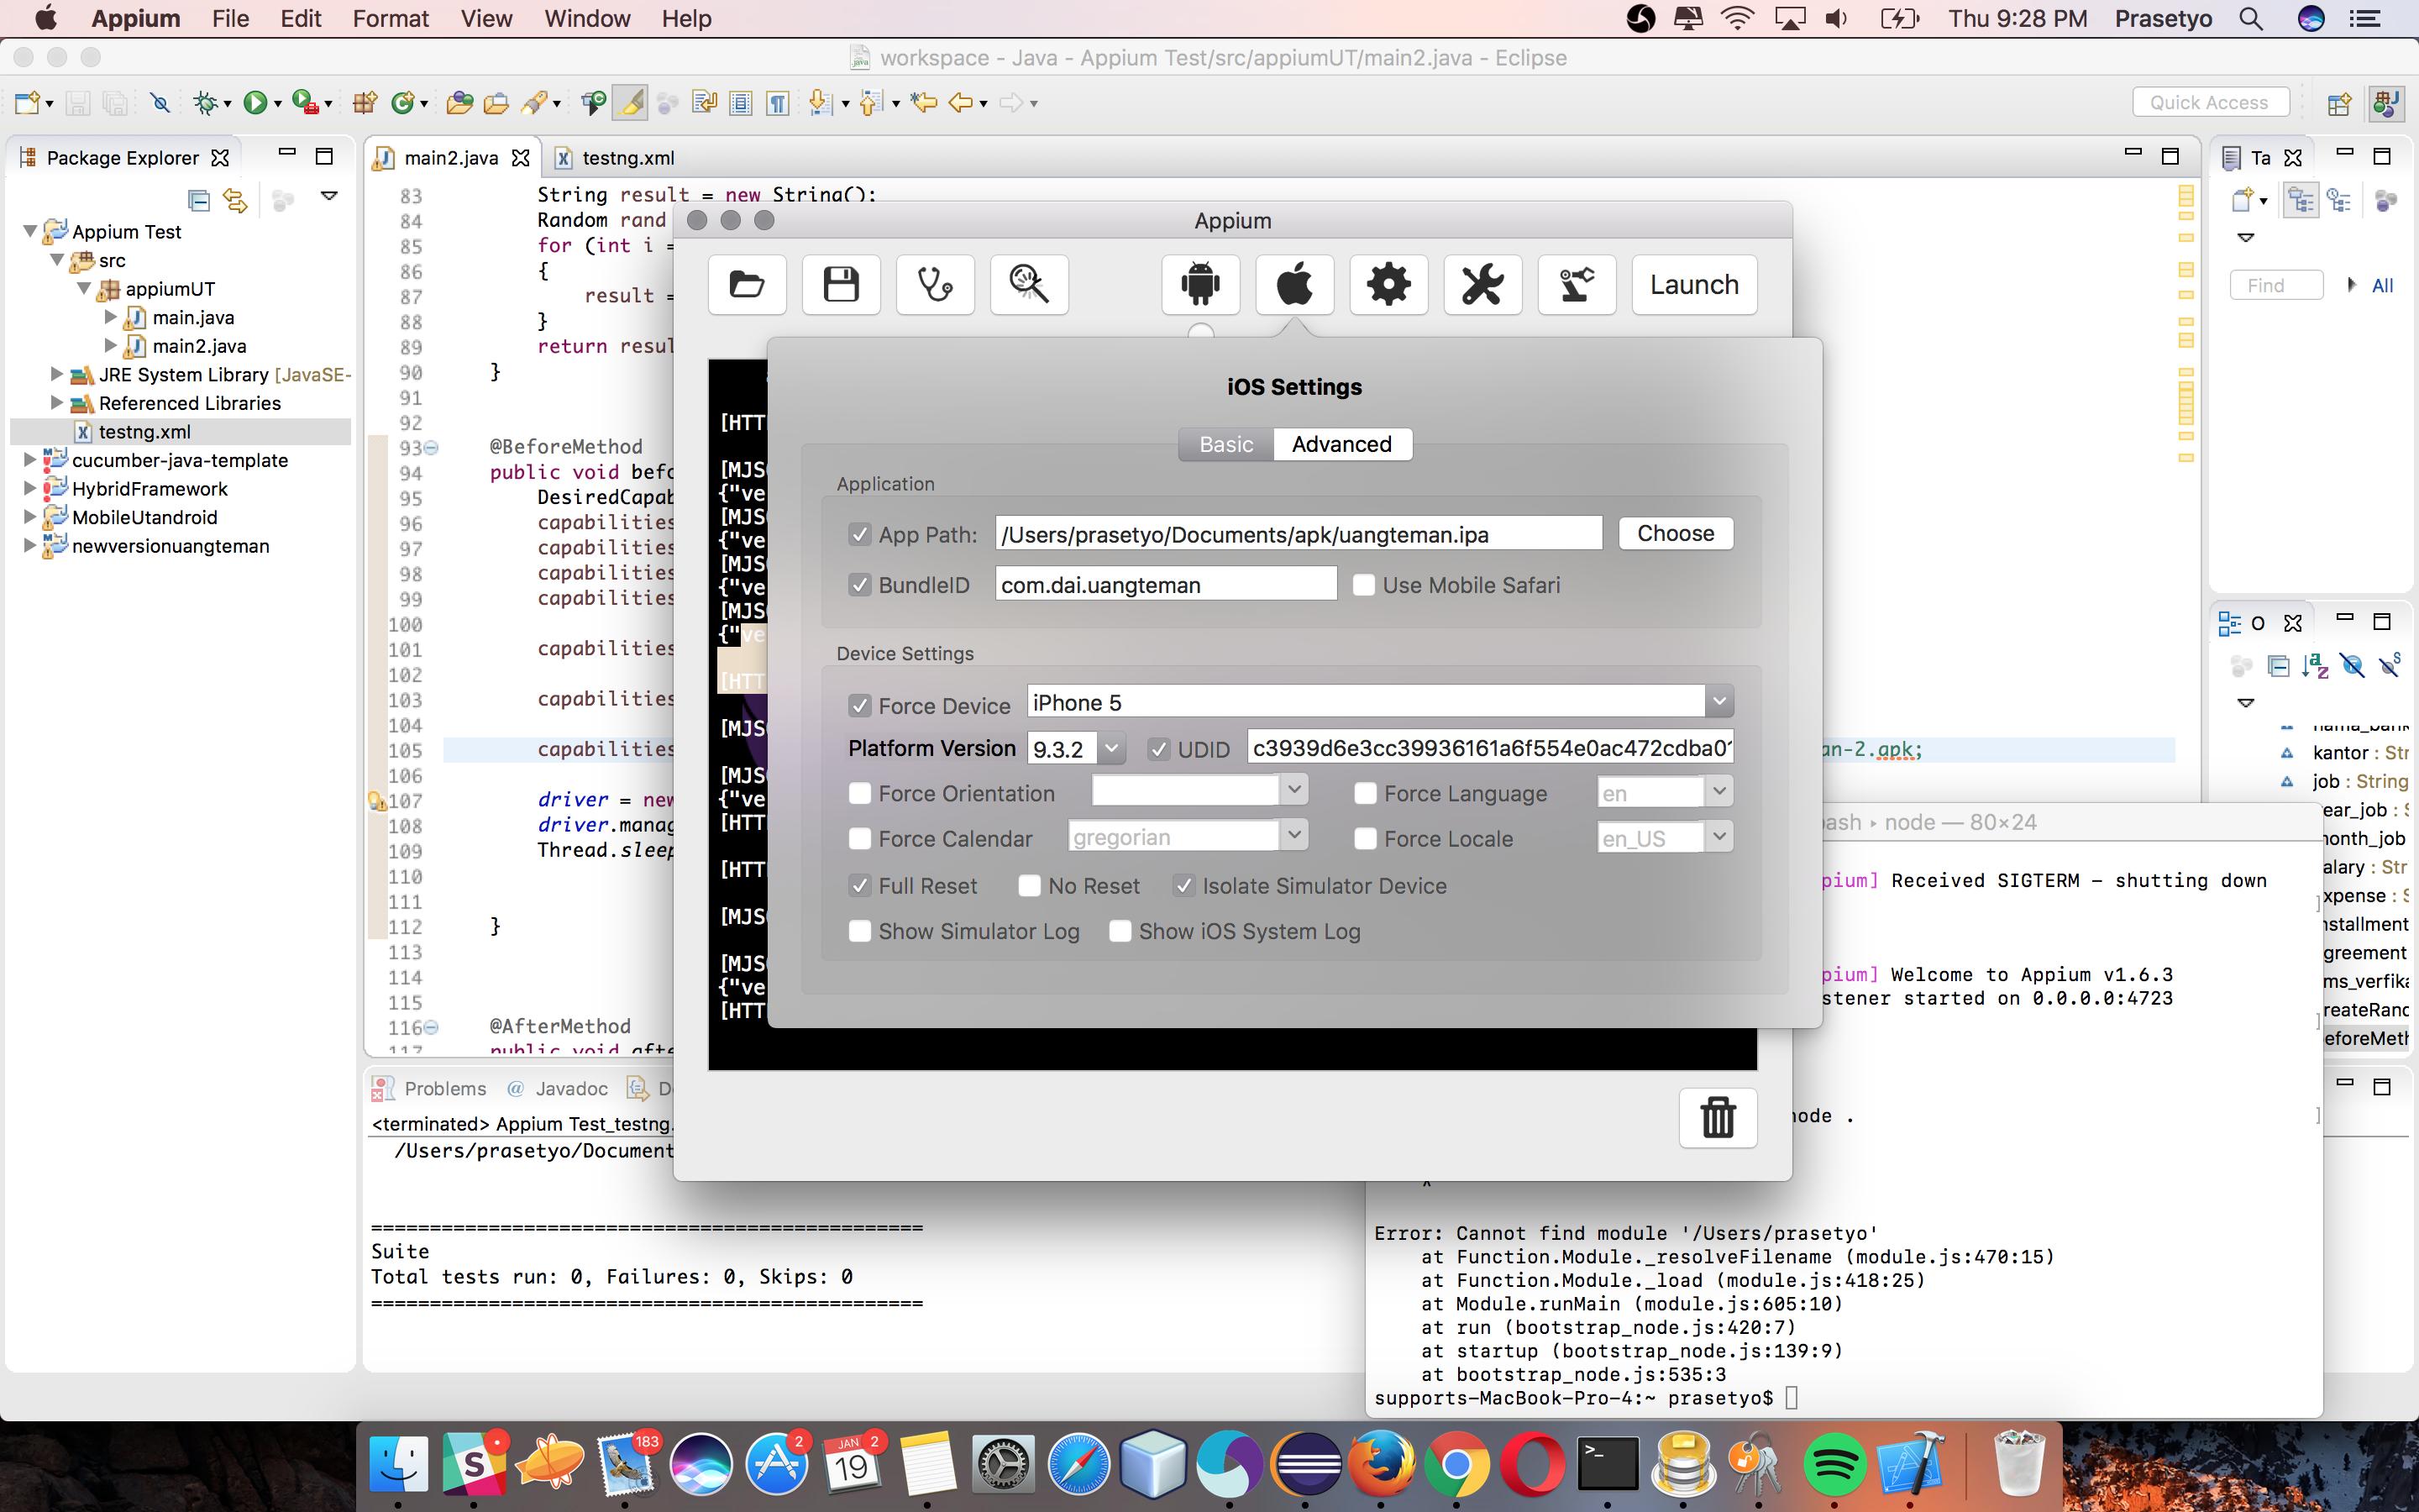2419x1512 pixels.
Task: Click Eclipse New file toolbar icon
Action: coord(28,102)
